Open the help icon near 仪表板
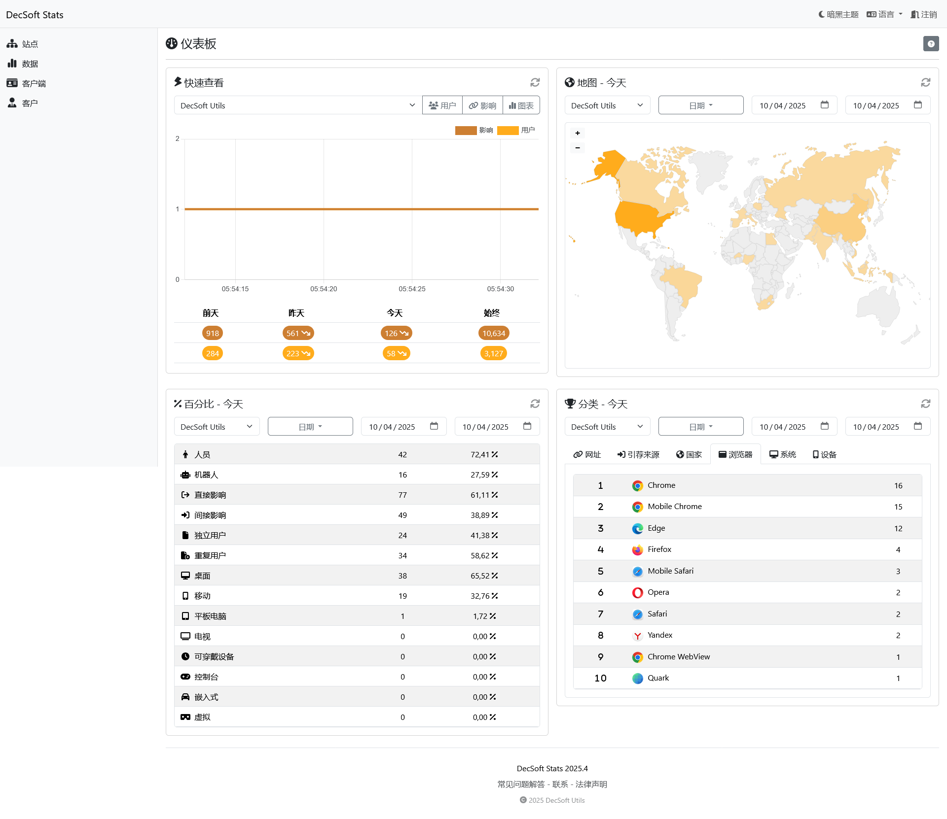The image size is (947, 819). pos(931,43)
